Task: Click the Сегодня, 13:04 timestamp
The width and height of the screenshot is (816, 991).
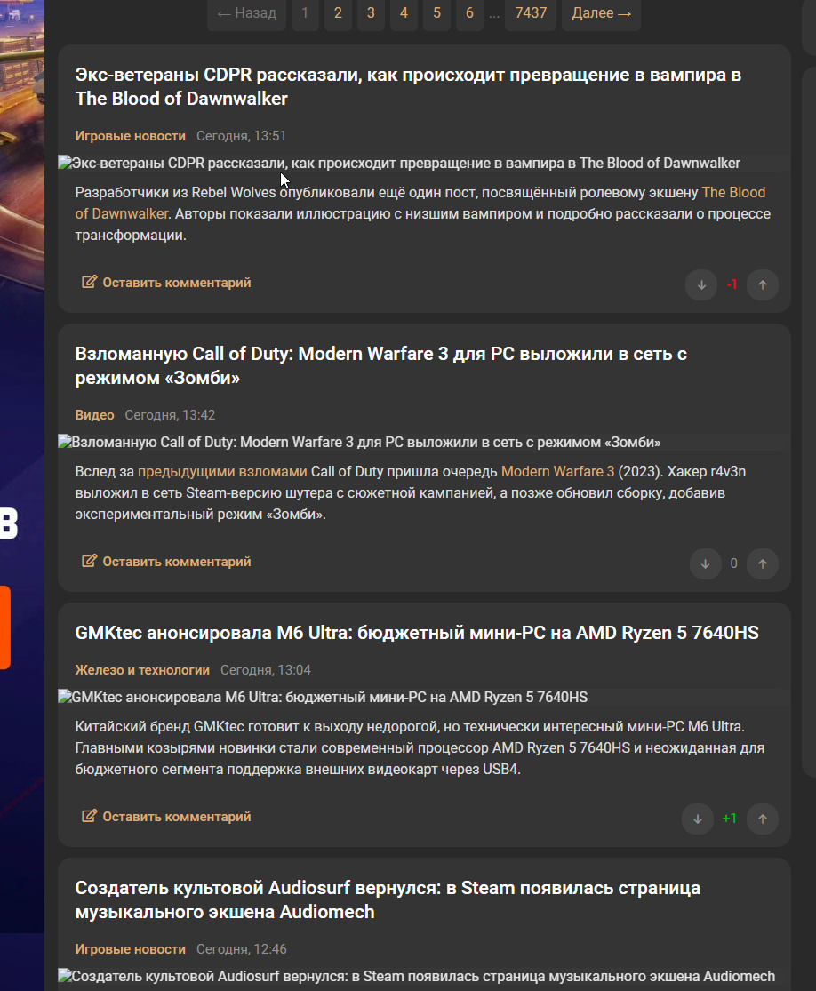Action: [266, 670]
